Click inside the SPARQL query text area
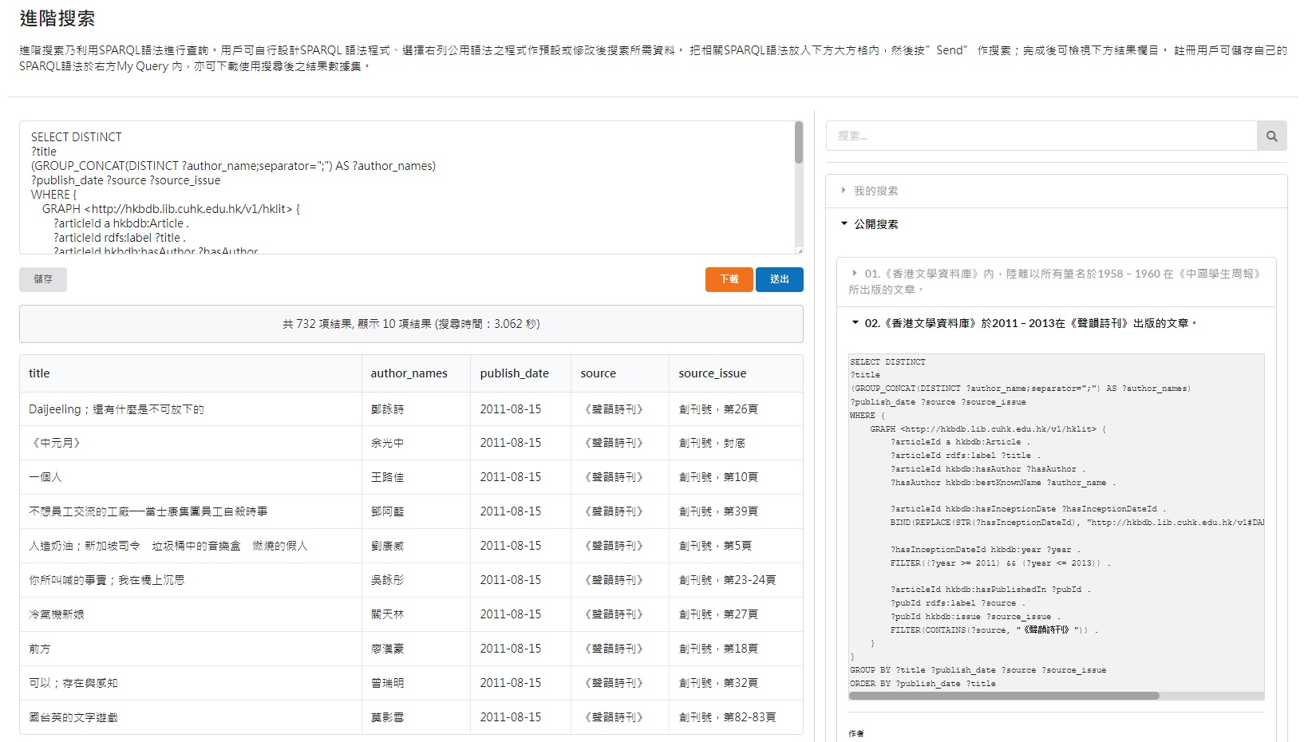Viewport: 1304px width, 742px height. tap(407, 187)
